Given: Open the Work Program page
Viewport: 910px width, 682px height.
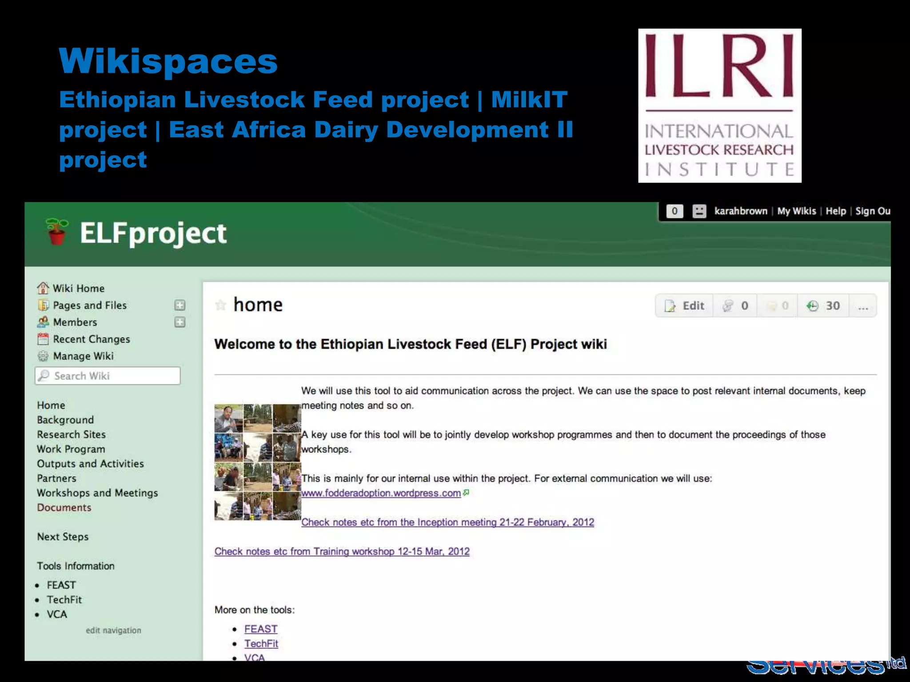Looking at the screenshot, I should point(71,449).
